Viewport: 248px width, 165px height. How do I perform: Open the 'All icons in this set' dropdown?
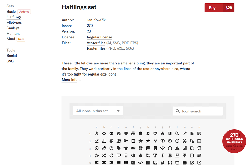[x=98, y=111]
